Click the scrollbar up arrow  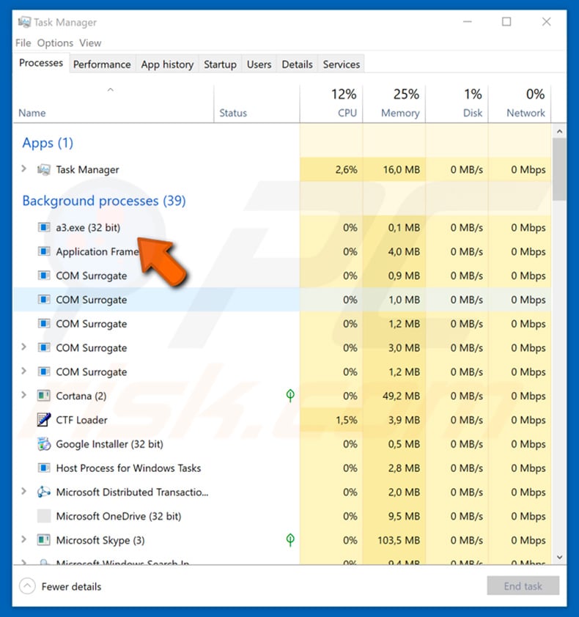tap(559, 131)
